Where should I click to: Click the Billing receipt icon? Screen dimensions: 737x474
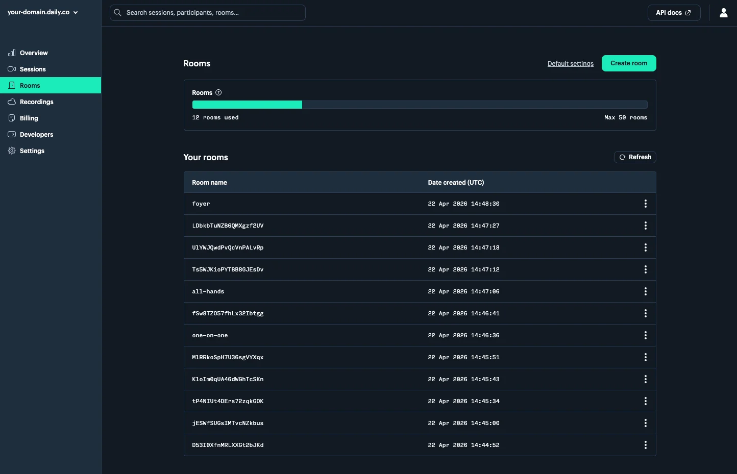[x=12, y=118]
